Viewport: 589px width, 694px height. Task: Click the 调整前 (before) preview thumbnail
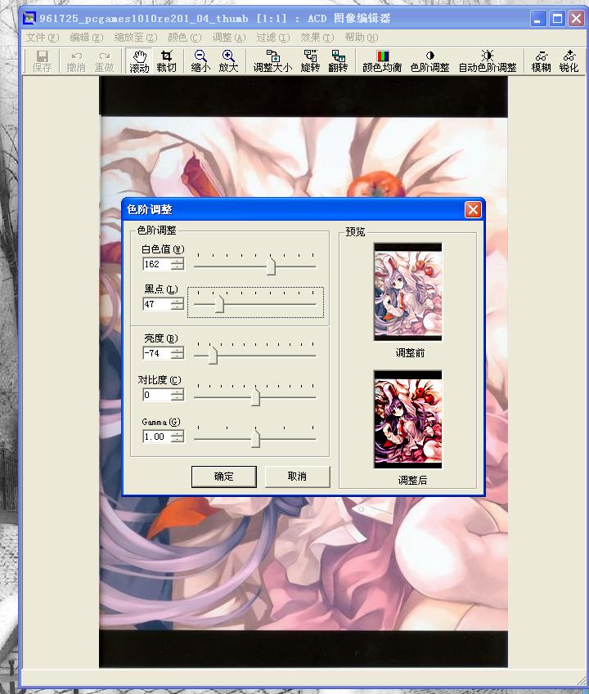pos(408,292)
